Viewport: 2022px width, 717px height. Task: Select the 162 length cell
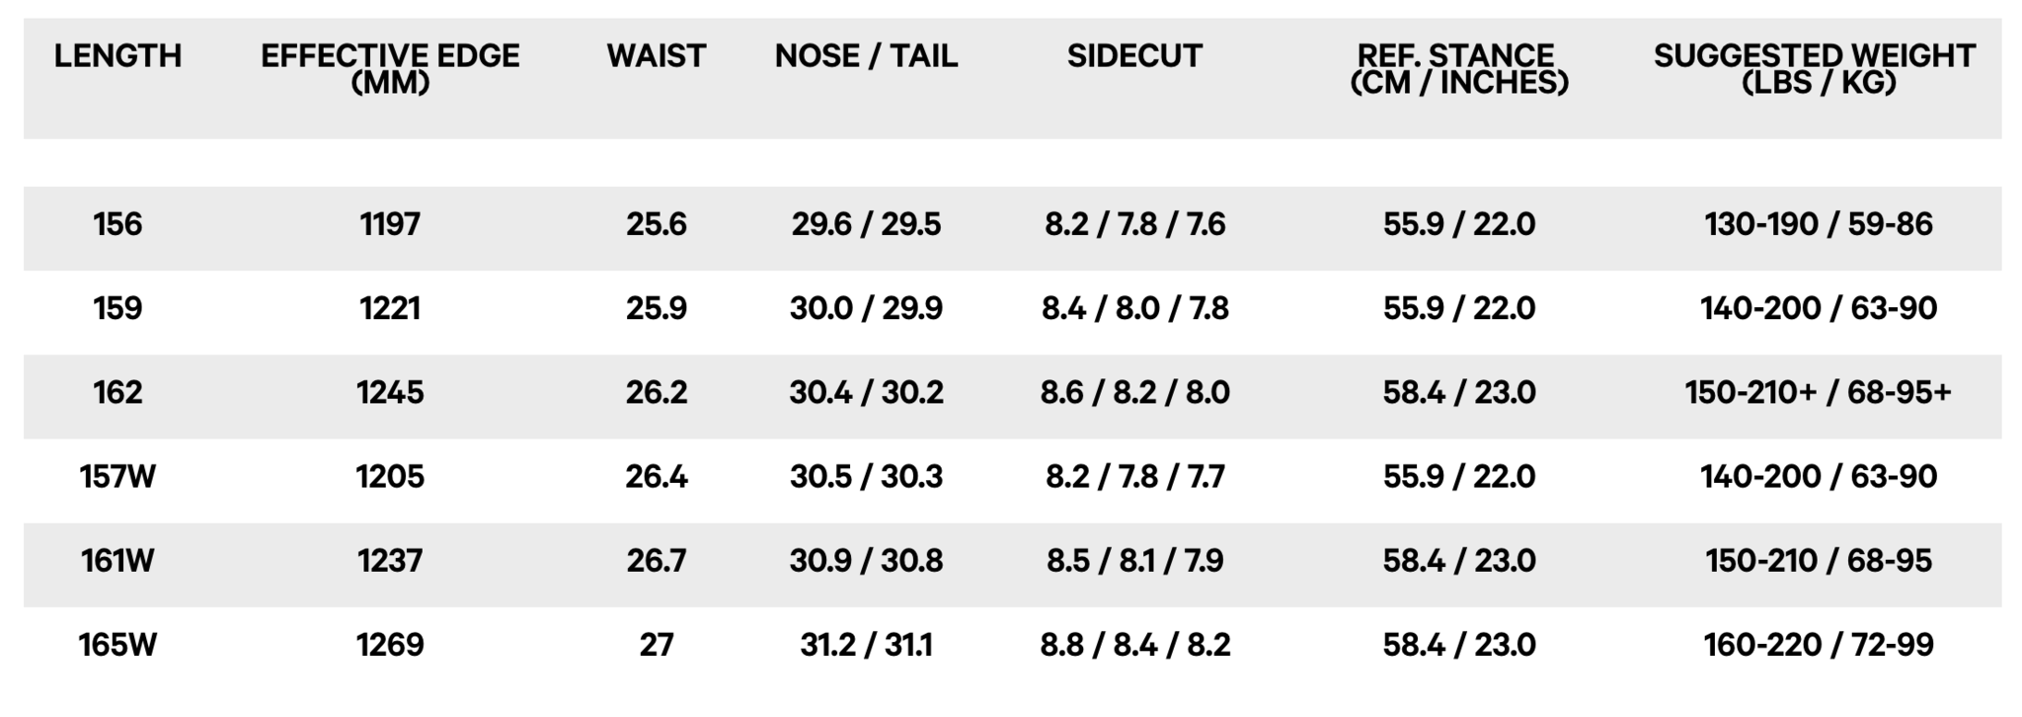117,392
